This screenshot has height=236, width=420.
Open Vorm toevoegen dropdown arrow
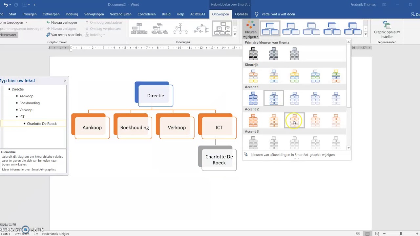click(x=26, y=22)
